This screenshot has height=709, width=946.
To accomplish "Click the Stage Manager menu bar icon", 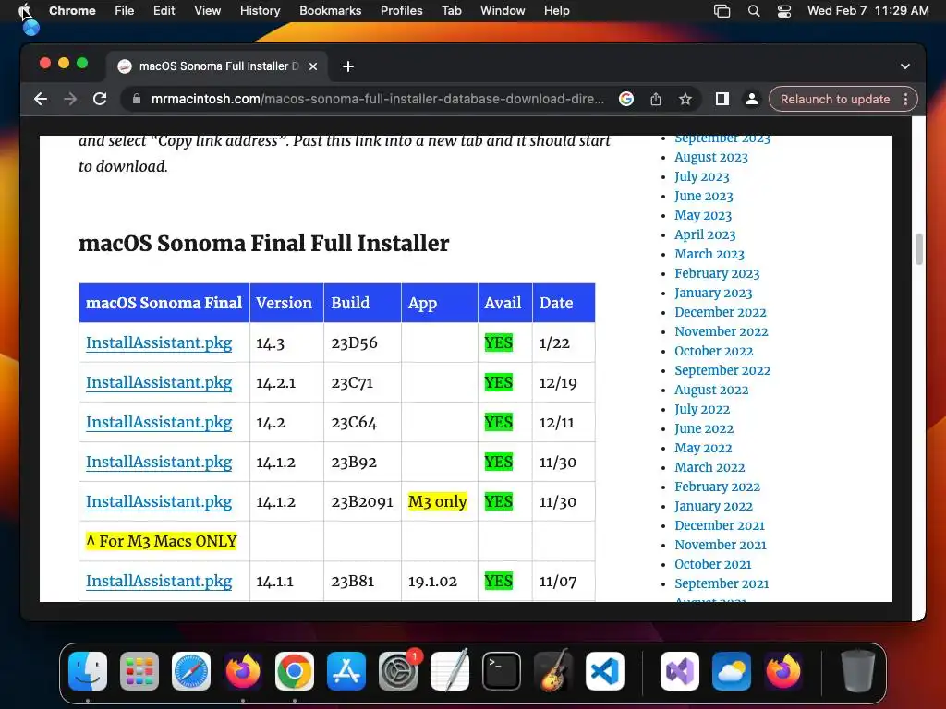I will point(722,11).
